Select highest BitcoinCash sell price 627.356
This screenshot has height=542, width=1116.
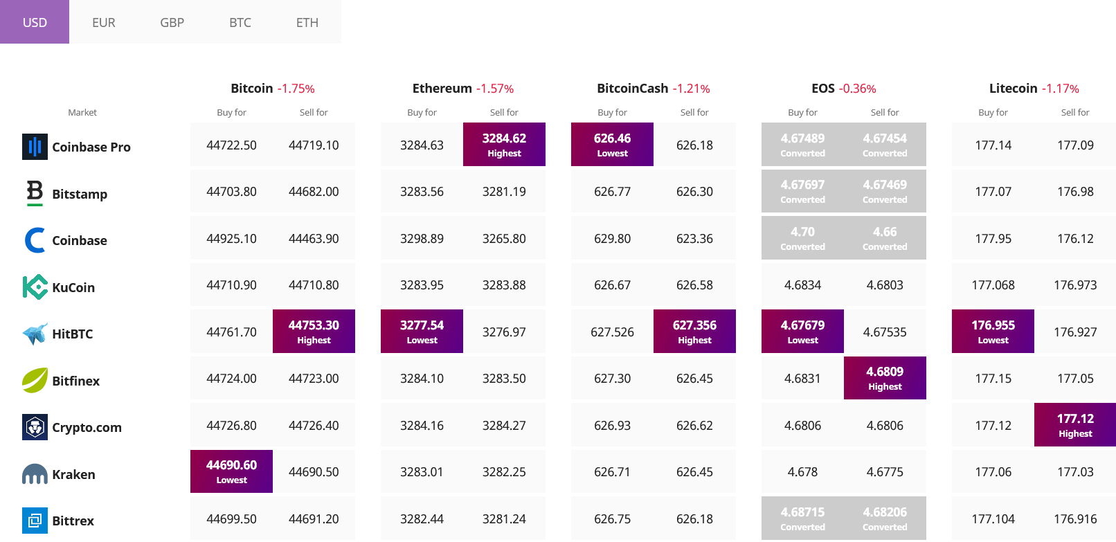pos(694,331)
